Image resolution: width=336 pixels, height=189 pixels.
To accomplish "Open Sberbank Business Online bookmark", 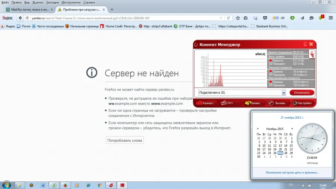I will tap(269, 26).
